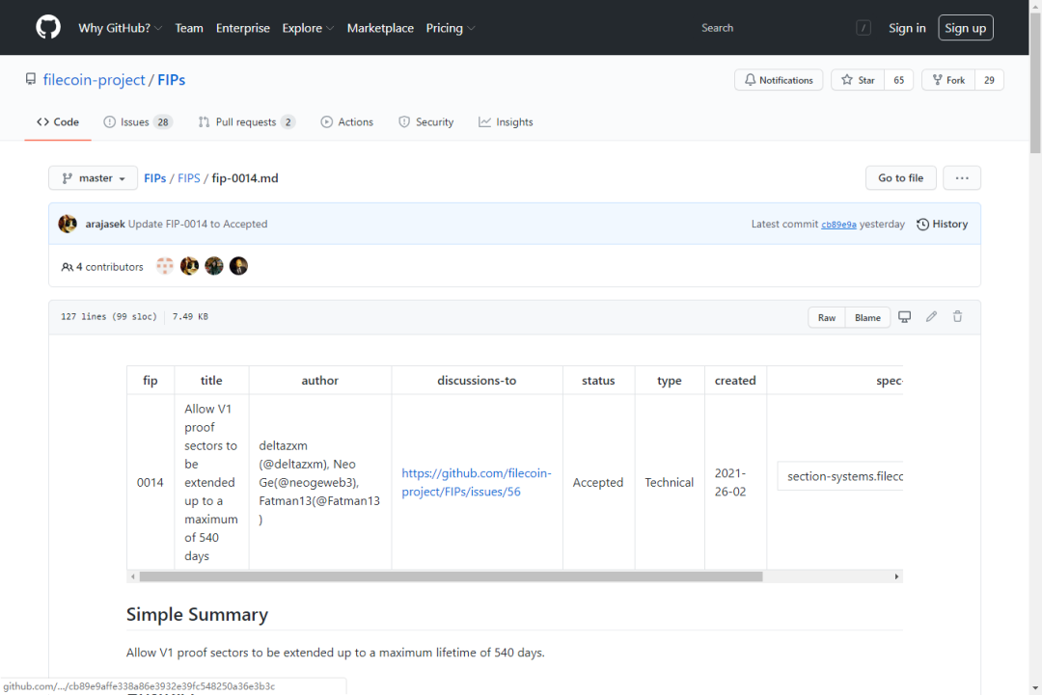The width and height of the screenshot is (1042, 695).
Task: View the 29 forks count
Action: (990, 80)
